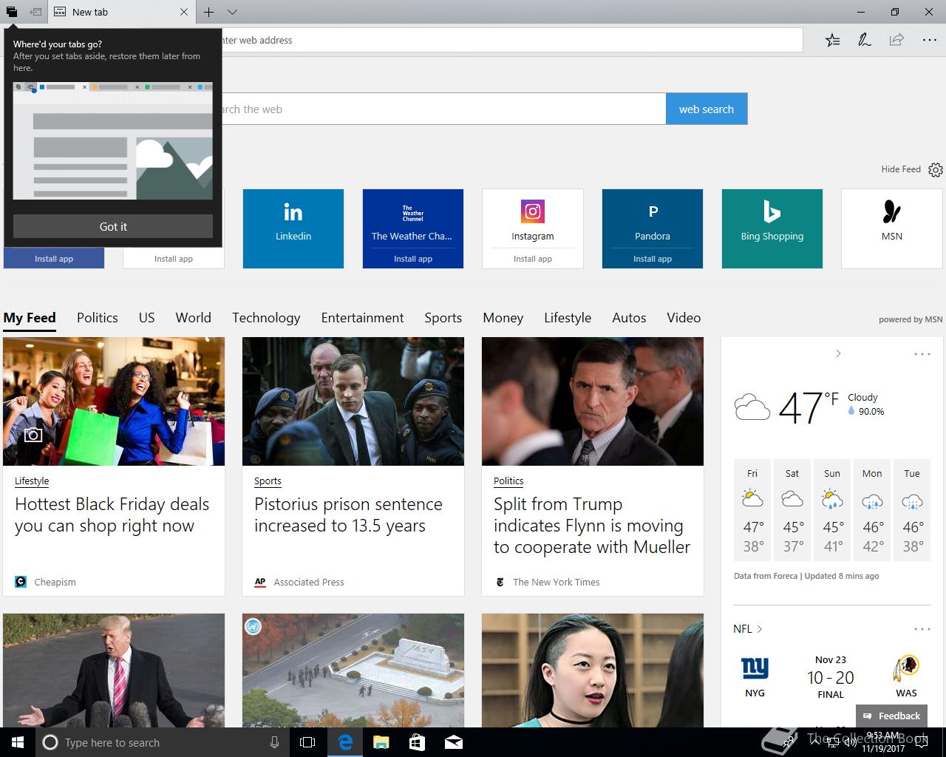Open weather card more options dots

pyautogui.click(x=922, y=354)
